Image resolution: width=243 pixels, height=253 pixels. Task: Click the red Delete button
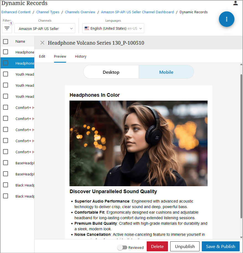point(157,247)
